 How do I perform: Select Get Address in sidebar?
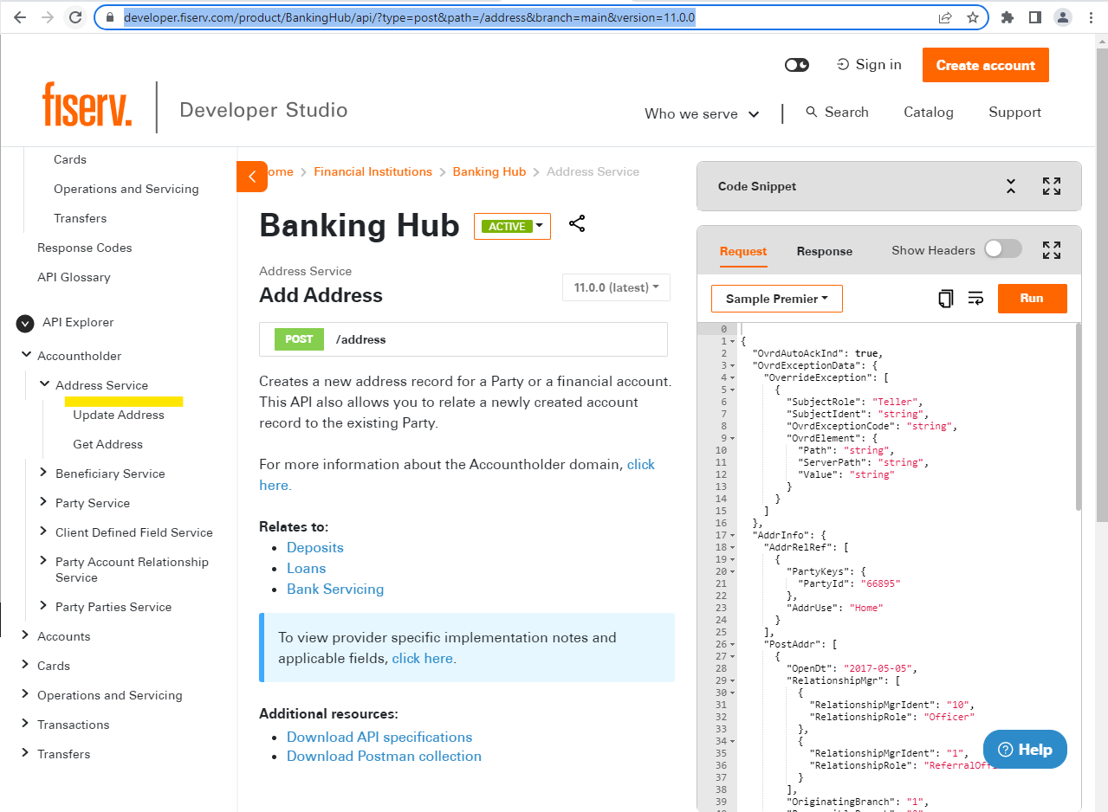tap(108, 444)
